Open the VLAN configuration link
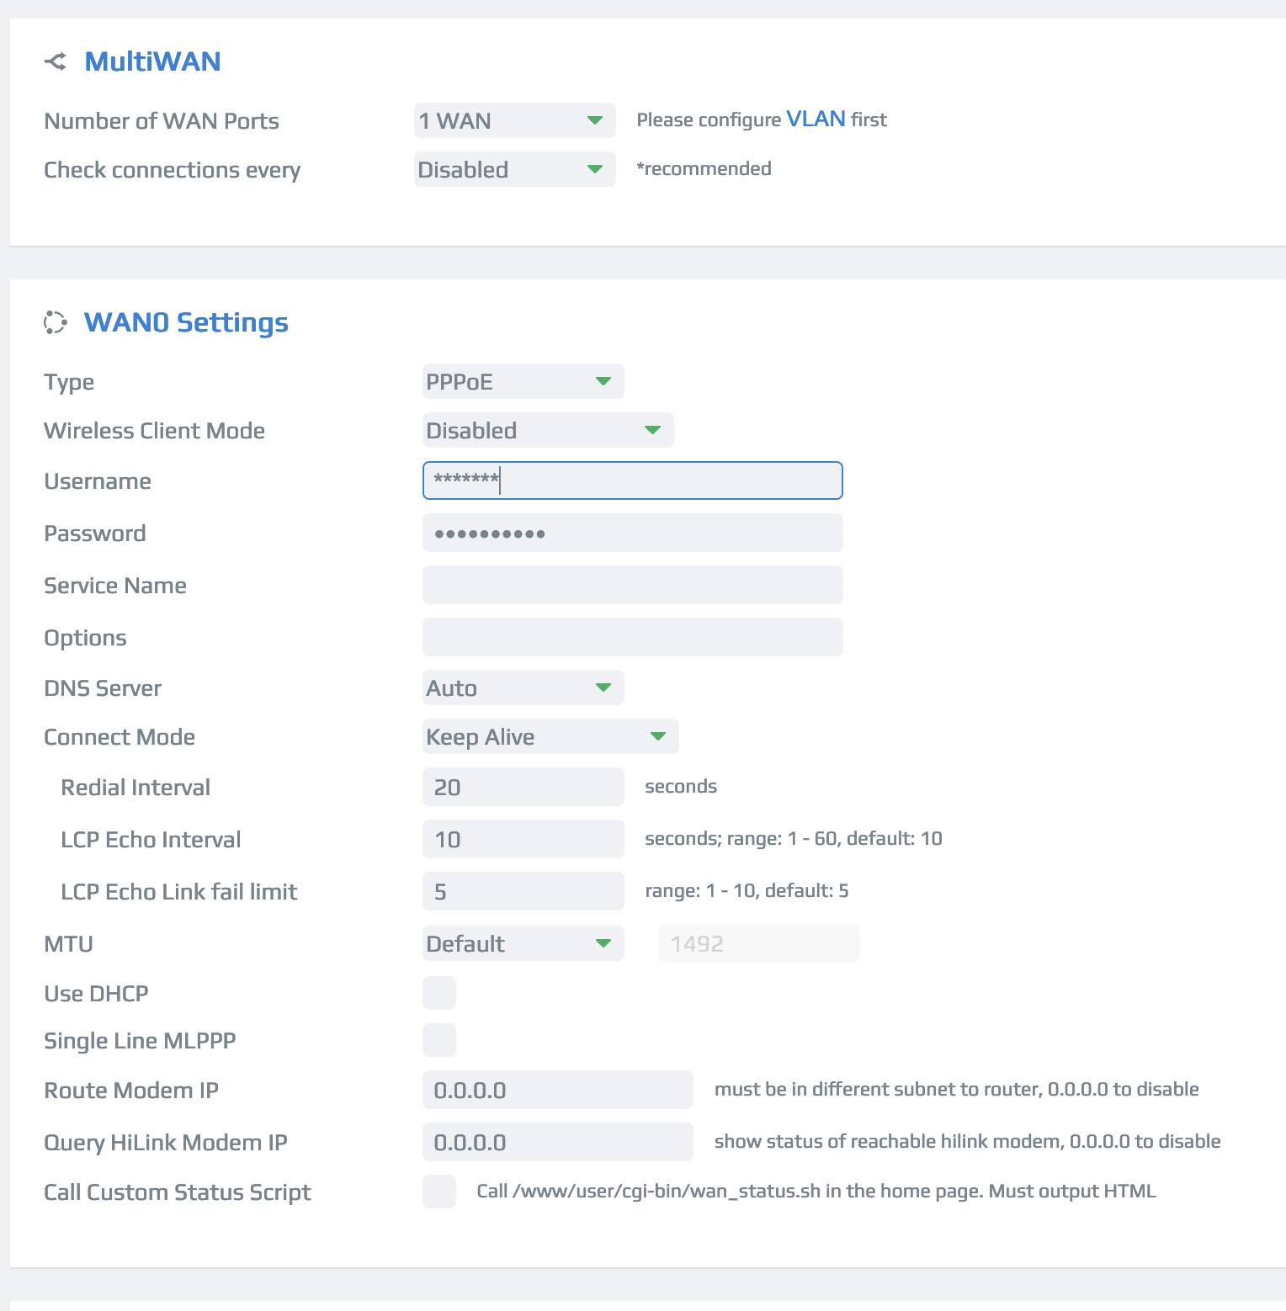 815,119
